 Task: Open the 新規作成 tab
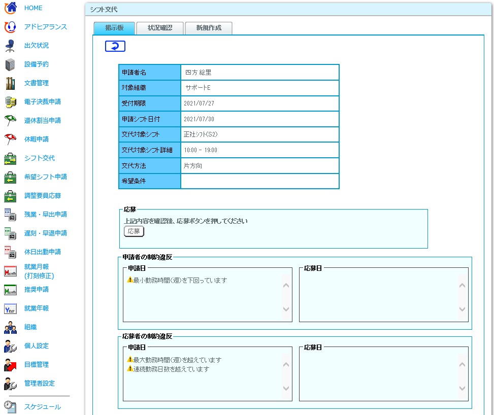point(209,28)
